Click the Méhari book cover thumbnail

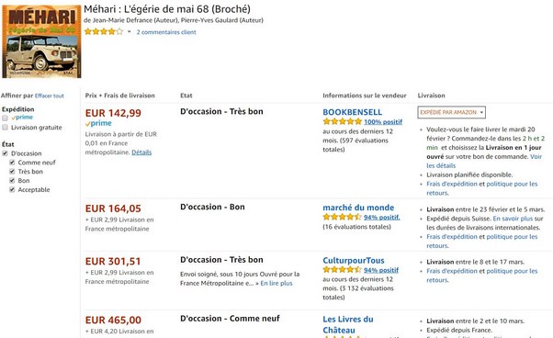(41, 41)
